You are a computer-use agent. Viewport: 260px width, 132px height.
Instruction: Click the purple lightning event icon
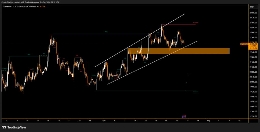[184, 116]
